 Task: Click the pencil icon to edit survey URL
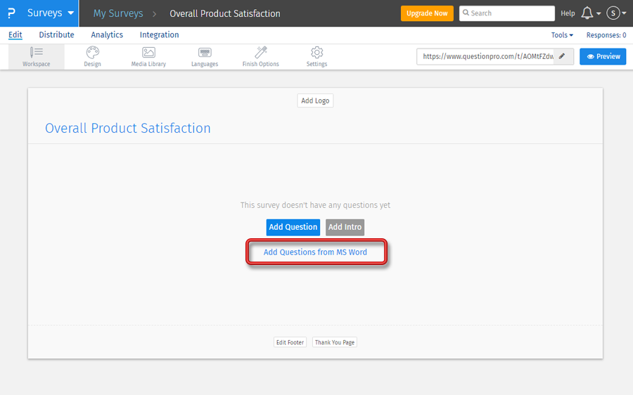[x=562, y=56]
